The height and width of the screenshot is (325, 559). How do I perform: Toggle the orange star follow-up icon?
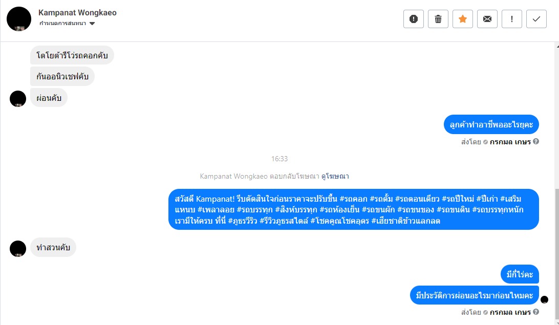pos(463,19)
